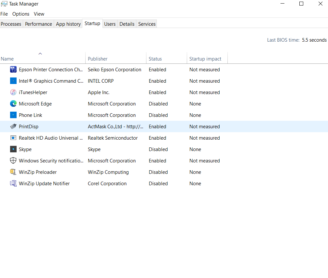Close the Task Manager window
328x278 pixels.
(x=320, y=4)
